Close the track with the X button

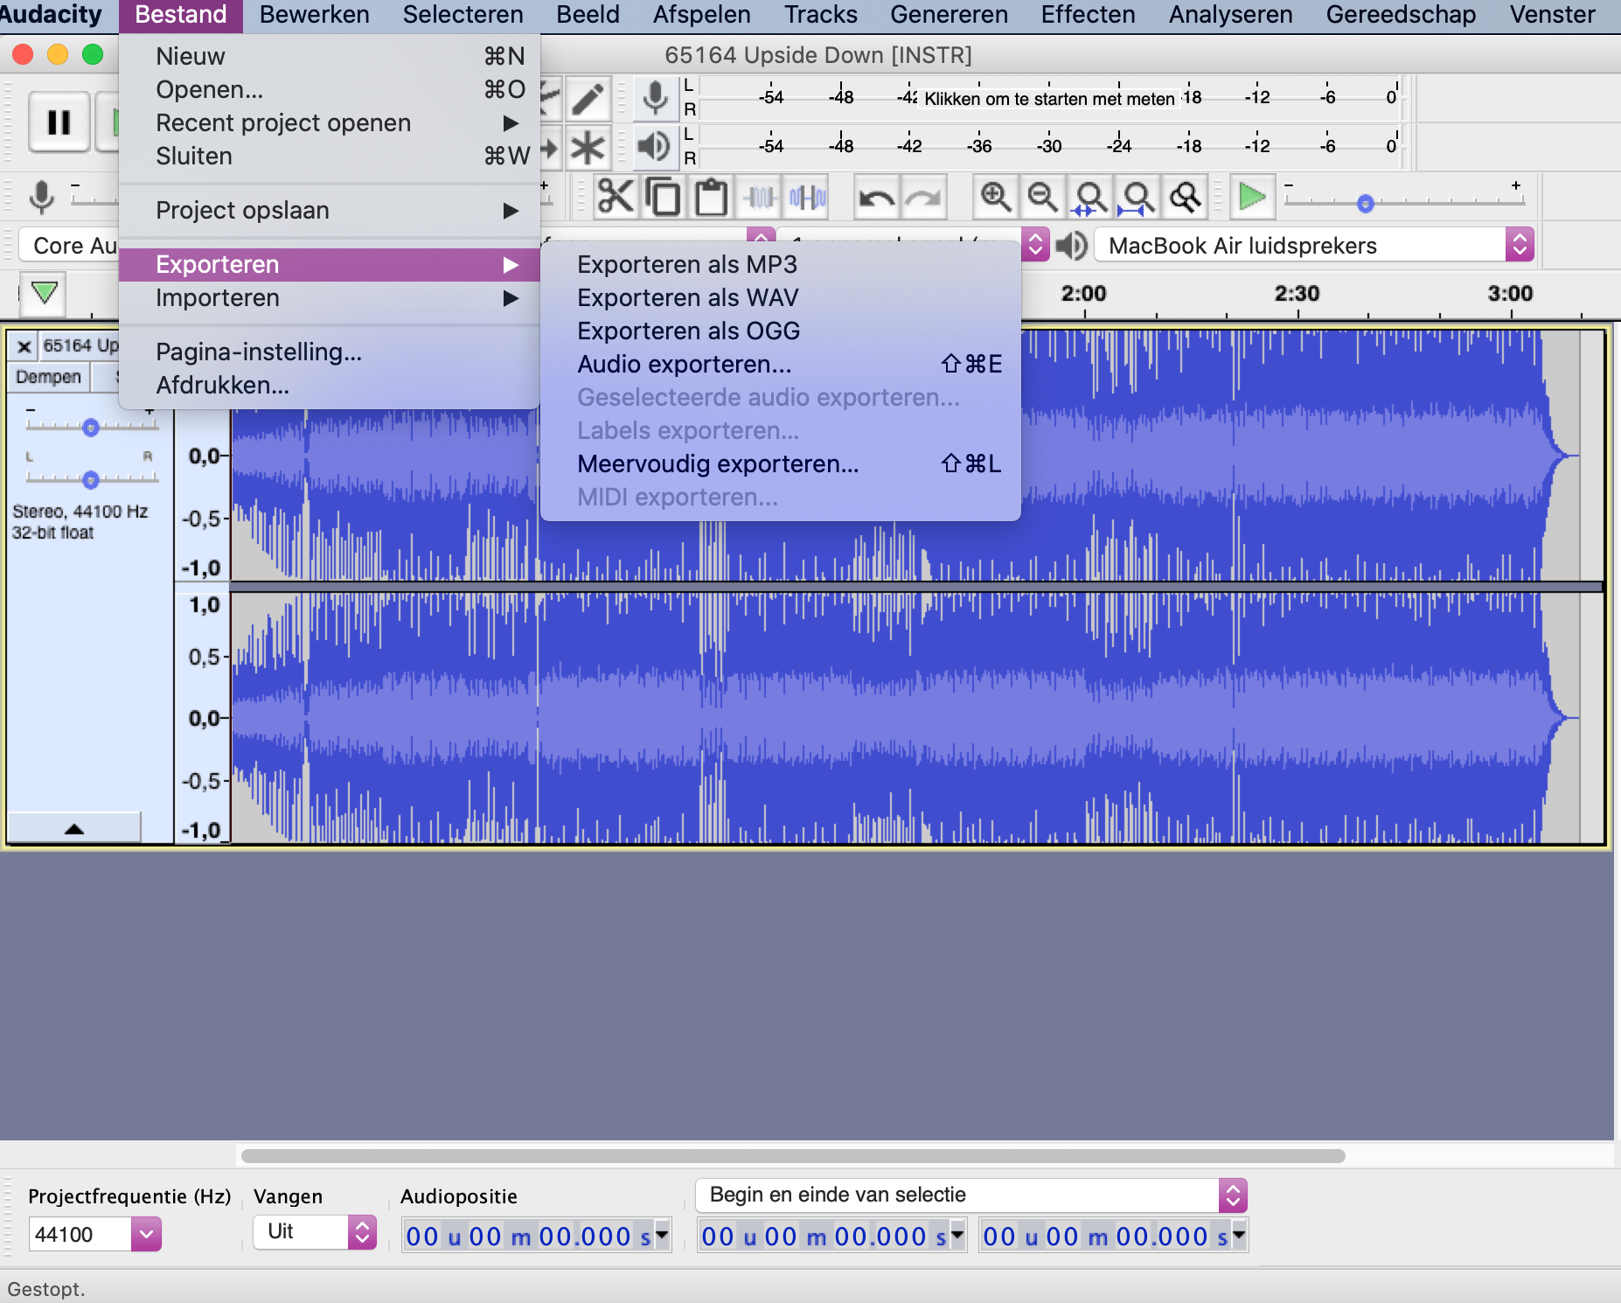tap(24, 346)
